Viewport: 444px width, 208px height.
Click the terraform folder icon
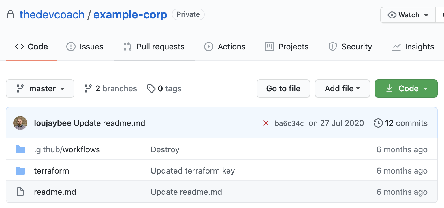click(x=20, y=170)
